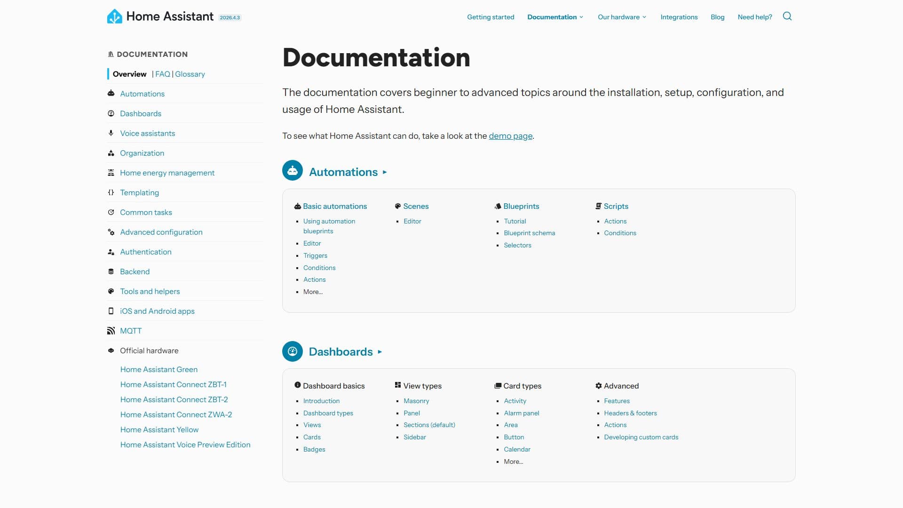903x508 pixels.
Task: Click the Home Assistant logo icon
Action: coord(114,16)
